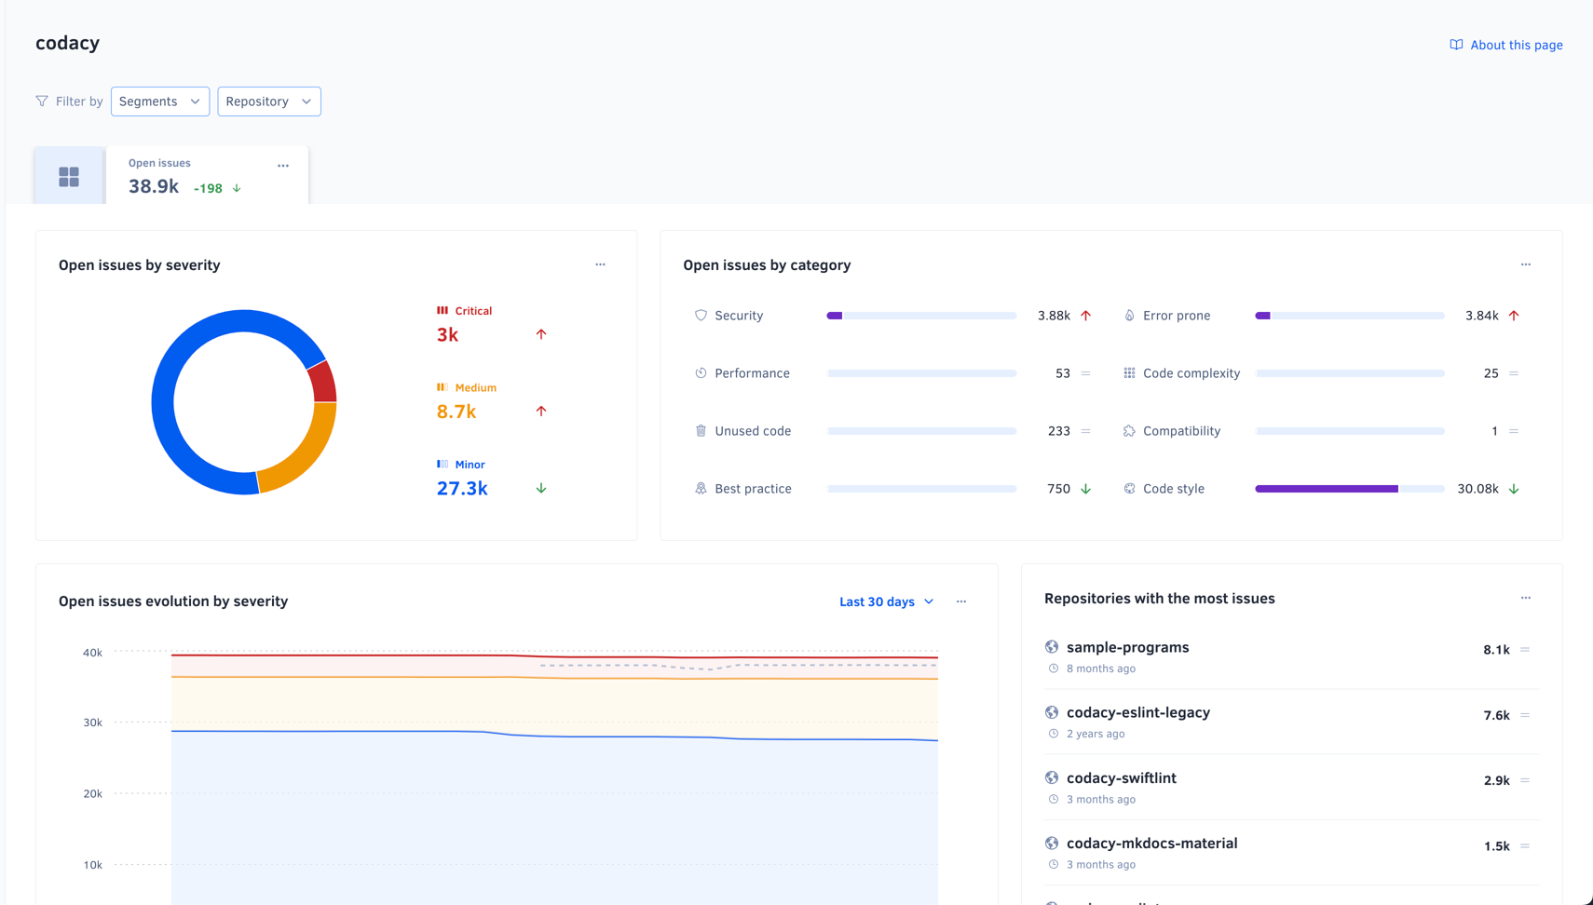Viewport: 1593px width, 905px height.
Task: Open the codacy-mkdocs-material repository
Action: click(1152, 844)
